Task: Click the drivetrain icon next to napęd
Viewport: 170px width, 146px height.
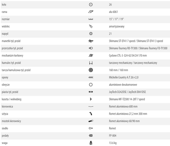Action: pyautogui.click(x=91, y=34)
